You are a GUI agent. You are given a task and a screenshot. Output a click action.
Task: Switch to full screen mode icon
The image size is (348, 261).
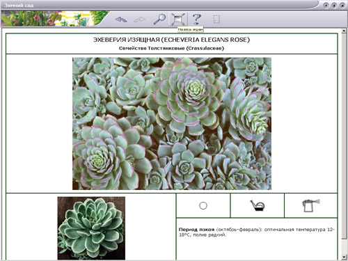point(178,19)
